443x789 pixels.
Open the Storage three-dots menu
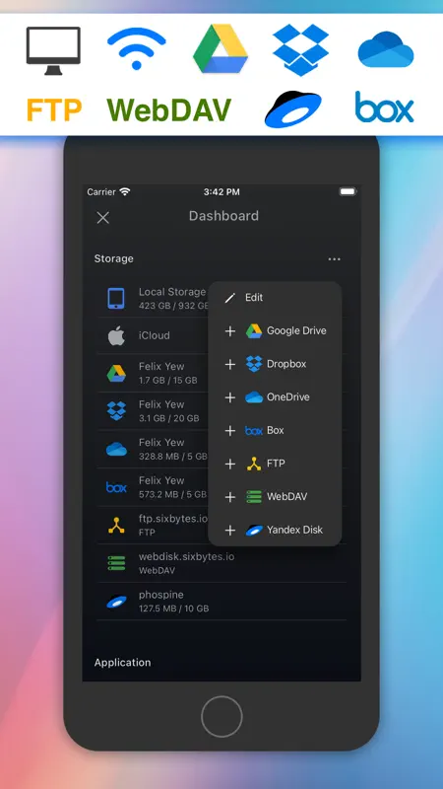click(x=334, y=259)
